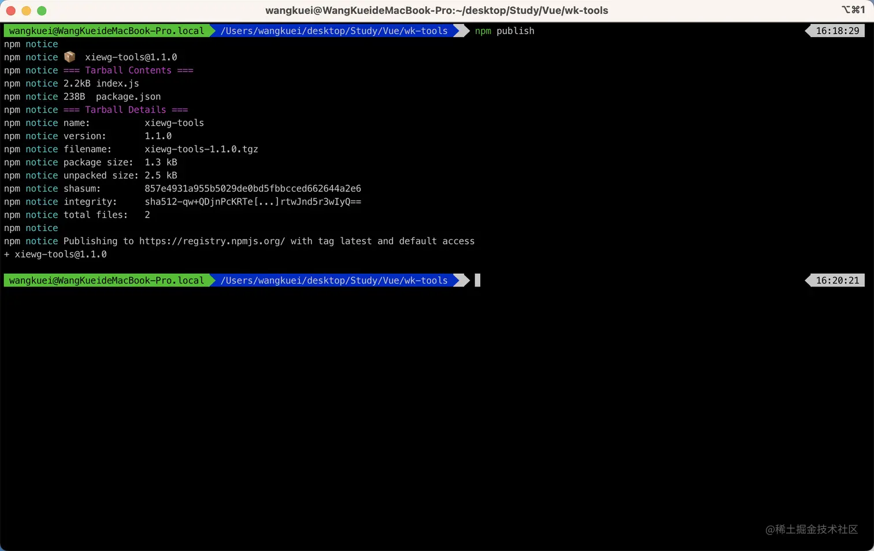Click the '=== Tarball Details ===' heading
Viewport: 874px width, 551px height.
[125, 110]
